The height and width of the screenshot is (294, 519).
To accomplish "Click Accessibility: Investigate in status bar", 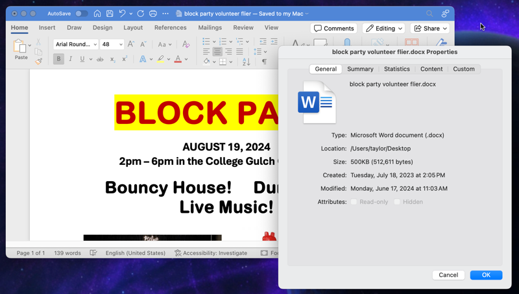I will pyautogui.click(x=211, y=253).
